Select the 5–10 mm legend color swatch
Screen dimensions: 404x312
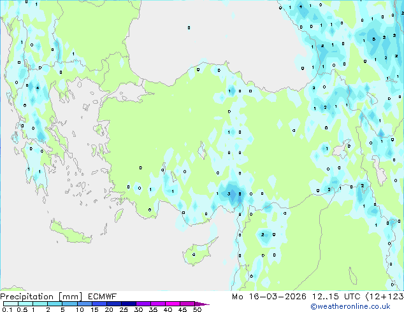click(69, 304)
